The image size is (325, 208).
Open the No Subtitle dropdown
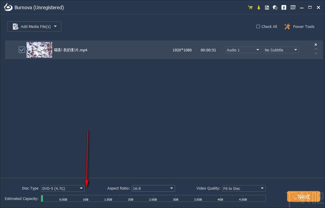[x=281, y=50]
